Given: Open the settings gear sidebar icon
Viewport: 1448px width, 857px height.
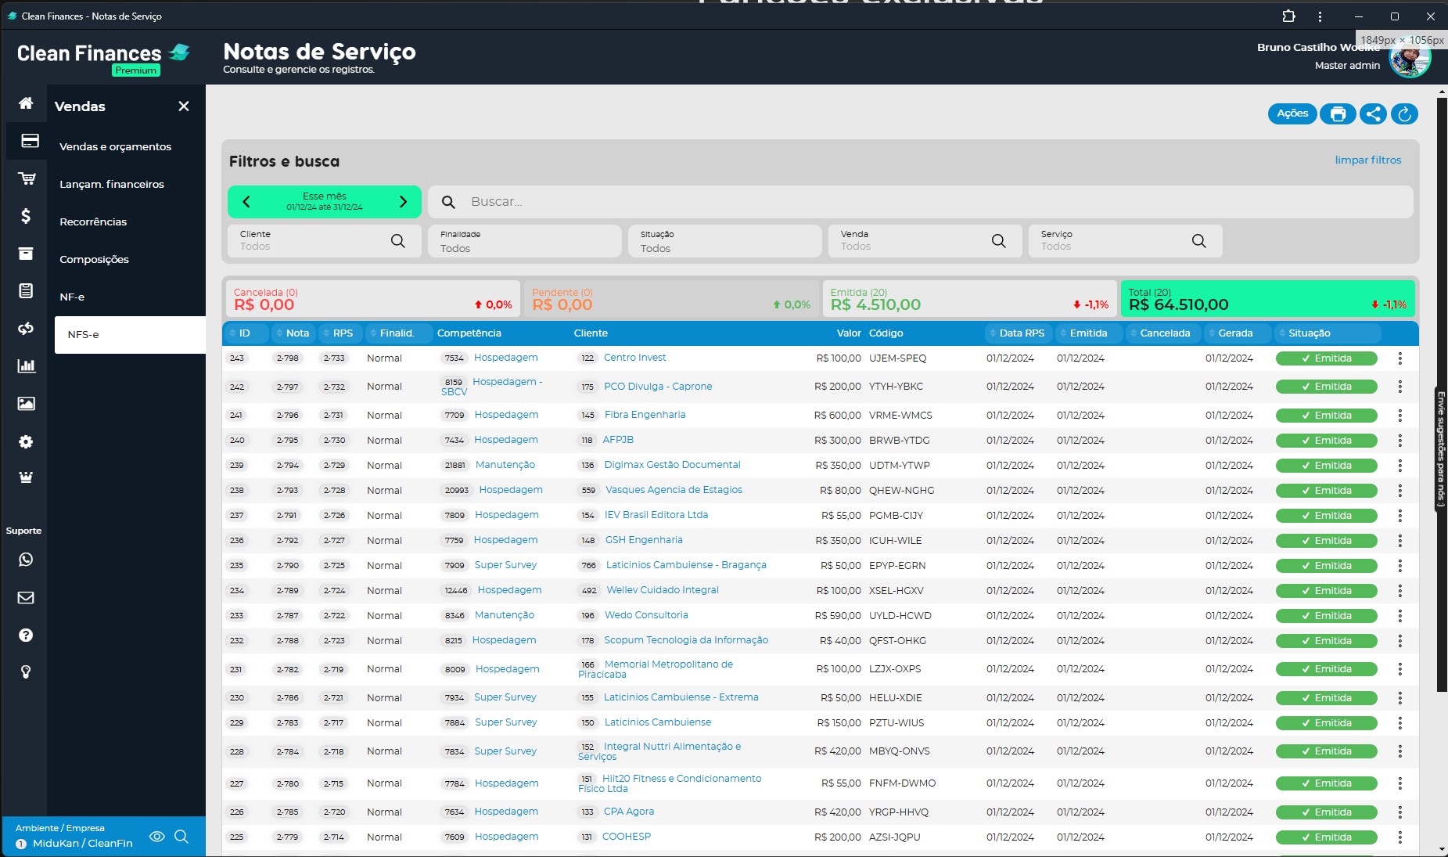Looking at the screenshot, I should click(26, 441).
